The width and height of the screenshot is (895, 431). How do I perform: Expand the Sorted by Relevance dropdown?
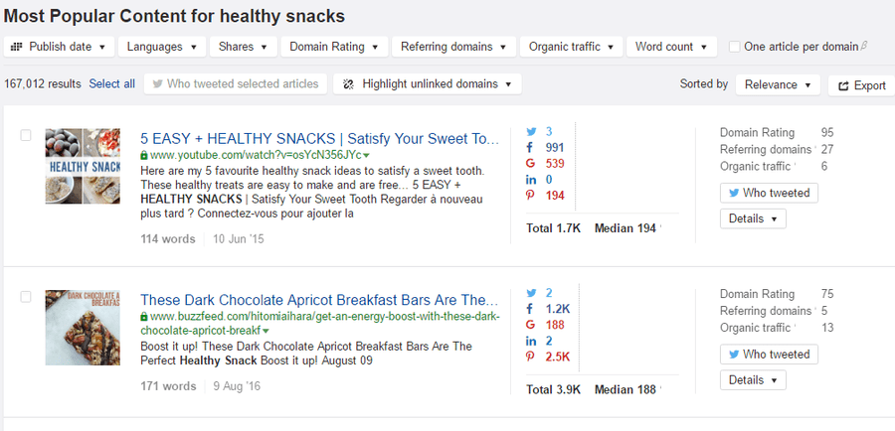click(778, 84)
